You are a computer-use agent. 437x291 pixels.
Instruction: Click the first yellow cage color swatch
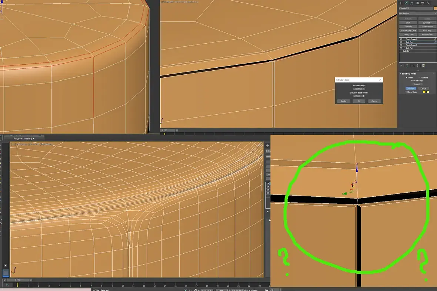pyautogui.click(x=424, y=92)
